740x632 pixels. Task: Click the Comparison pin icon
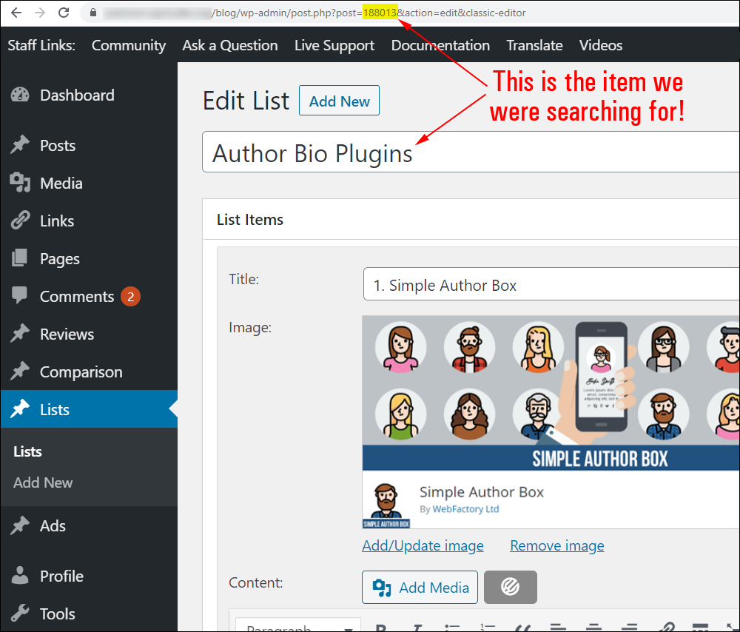(x=20, y=372)
